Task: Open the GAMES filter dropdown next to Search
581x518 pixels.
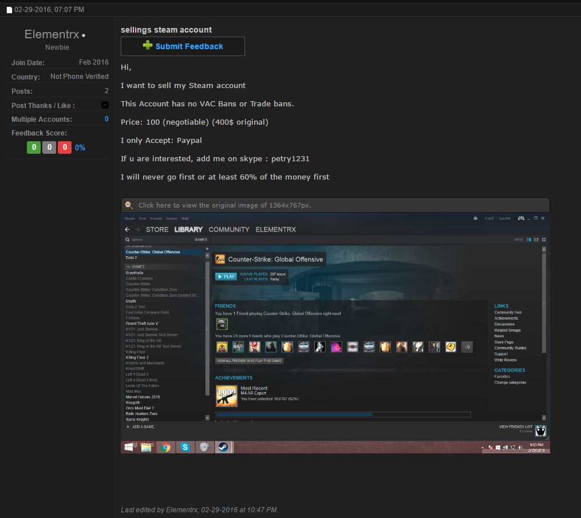Action: pos(200,240)
